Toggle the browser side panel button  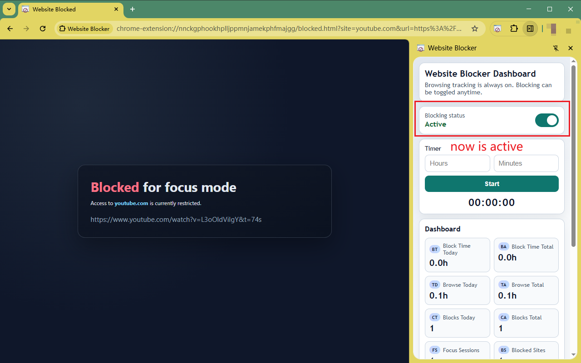point(530,29)
